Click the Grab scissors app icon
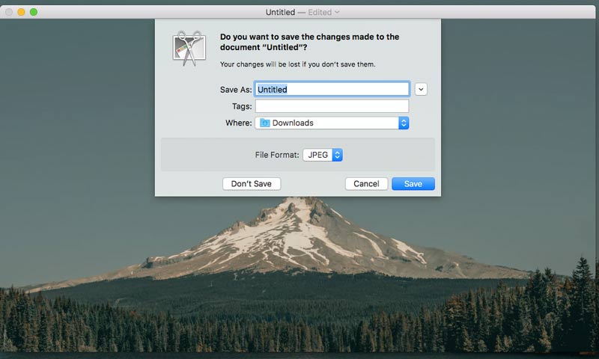Image resolution: width=599 pixels, height=359 pixels. coord(189,49)
